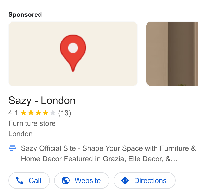Image resolution: width=198 pixels, height=195 pixels.
Task: Open the Sazy - London listing title
Action: [x=42, y=101]
